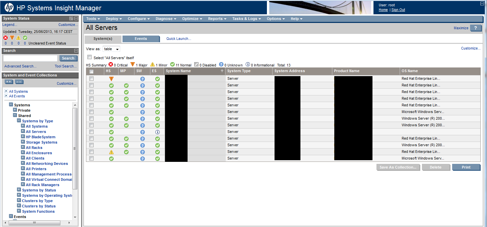
Task: Minimize the System Status panel
Action: coord(76,19)
